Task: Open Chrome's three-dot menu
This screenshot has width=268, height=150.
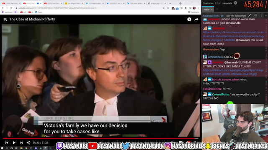Action: pyautogui.click(x=198, y=8)
